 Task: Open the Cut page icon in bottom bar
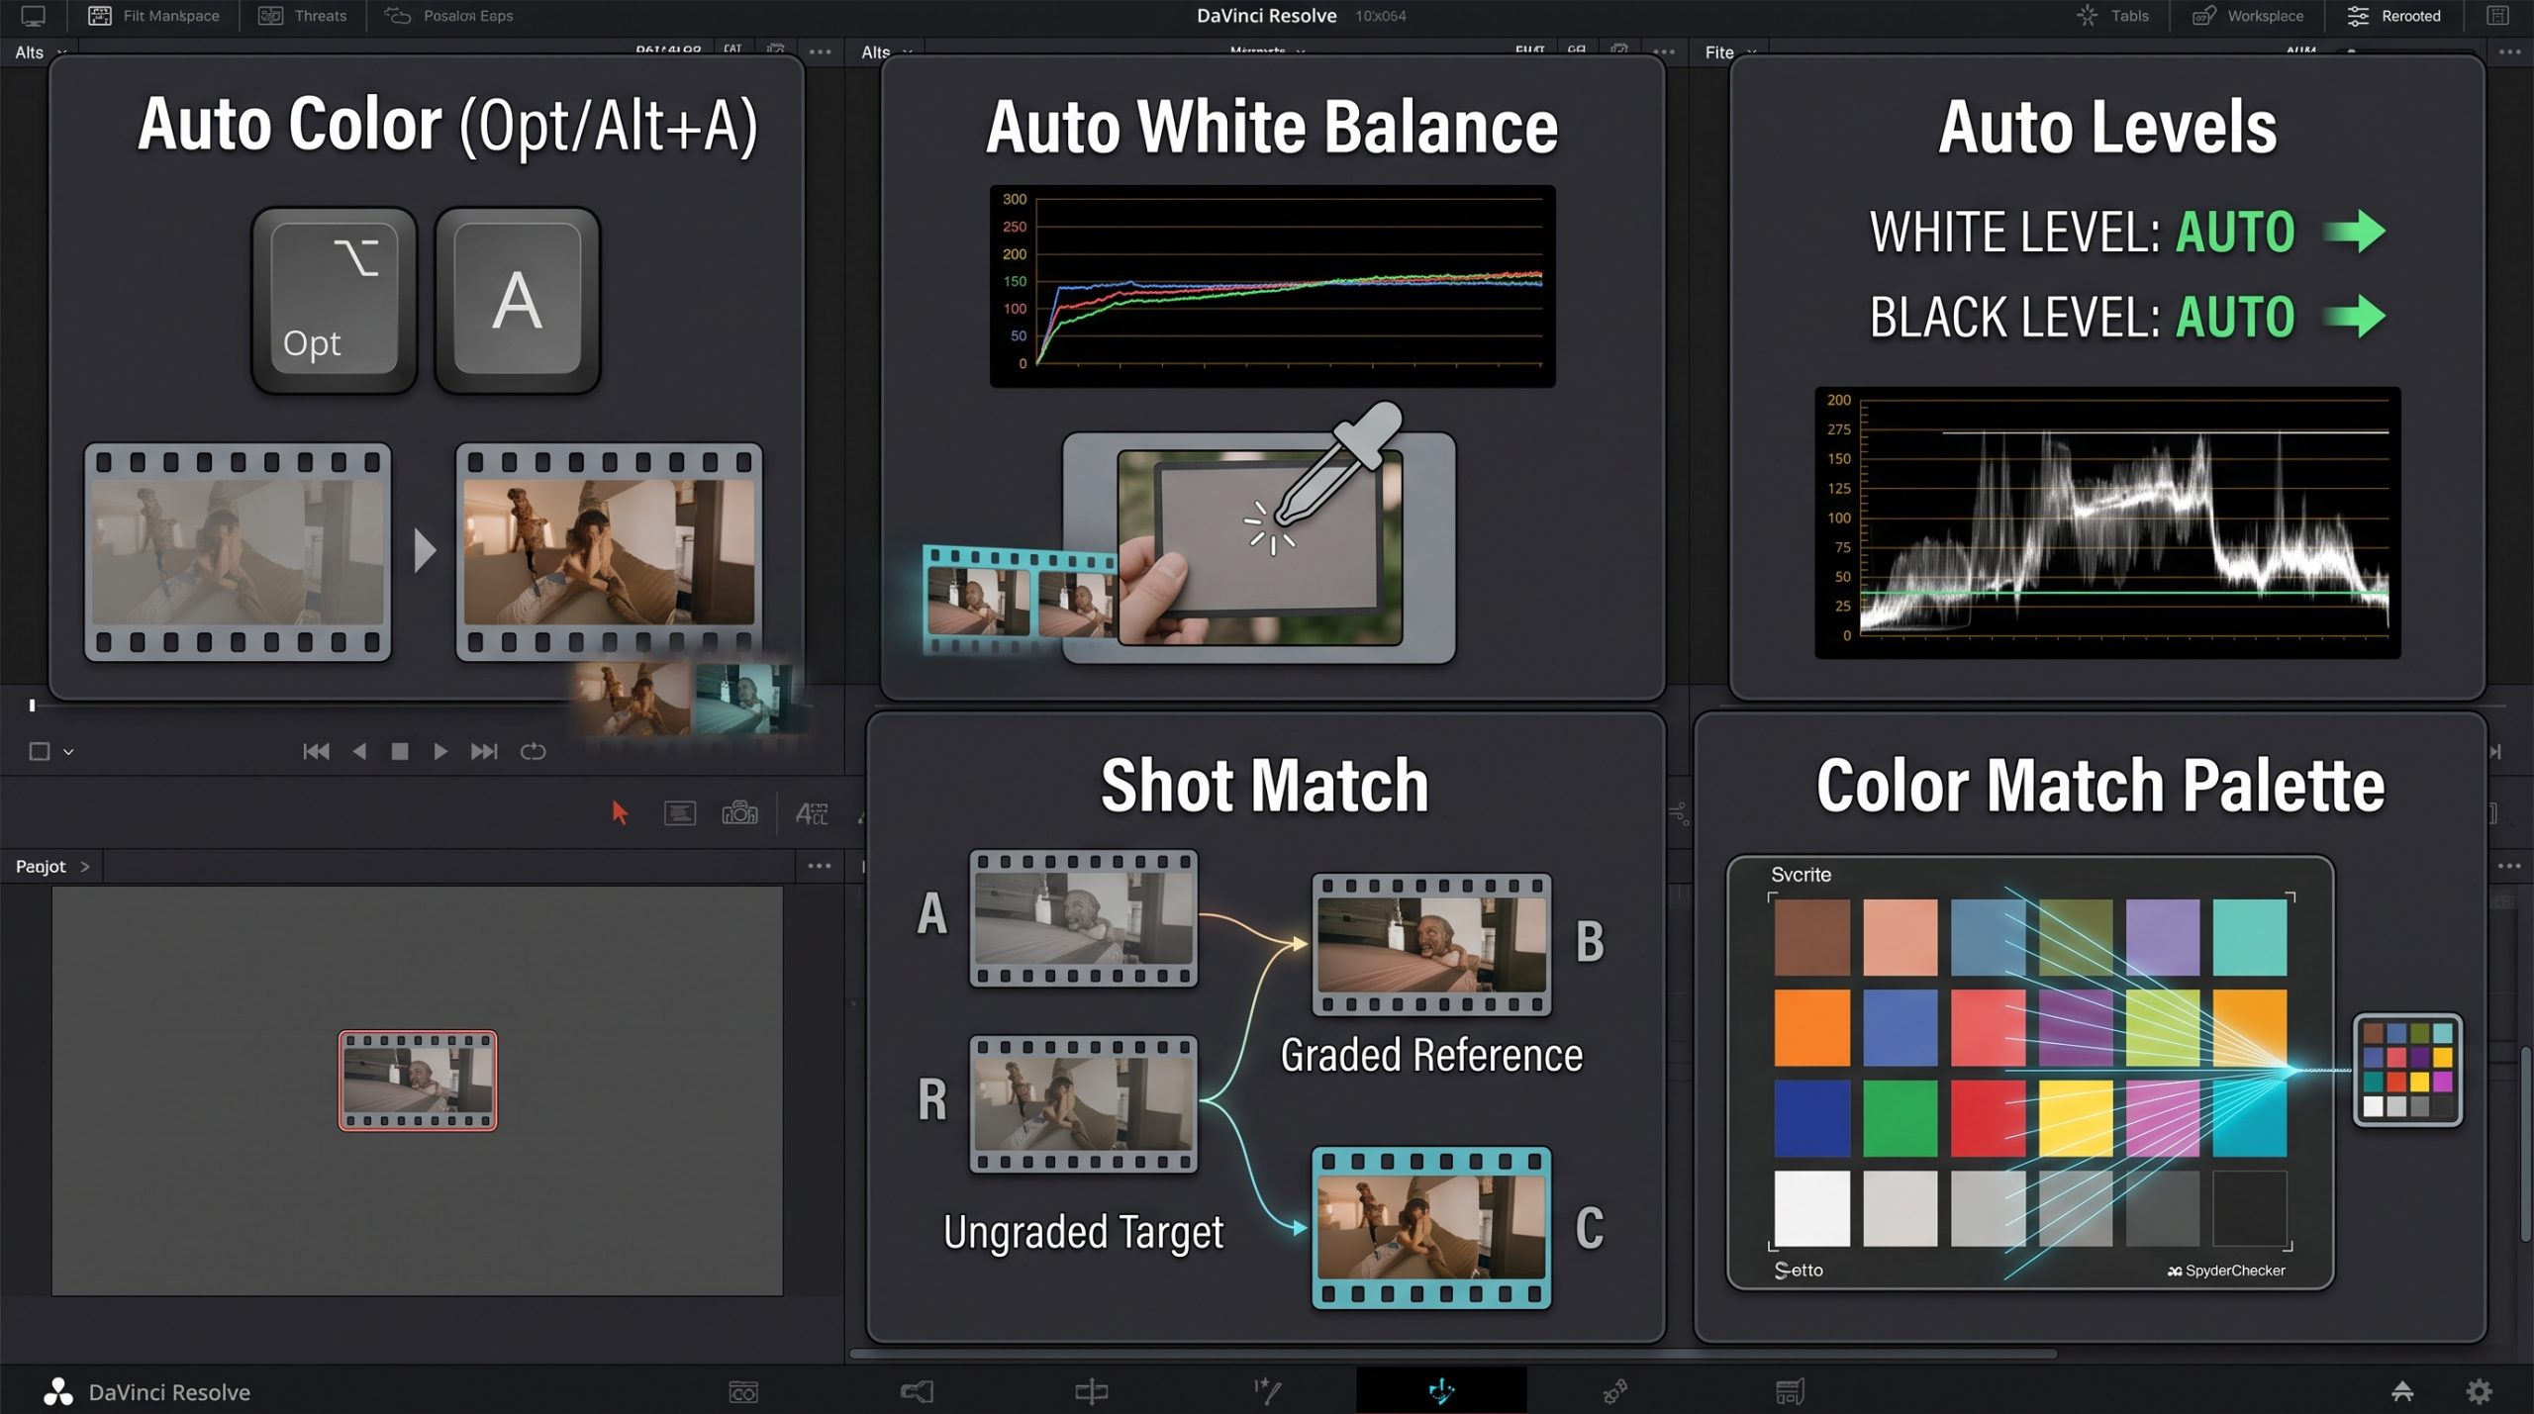click(918, 1392)
